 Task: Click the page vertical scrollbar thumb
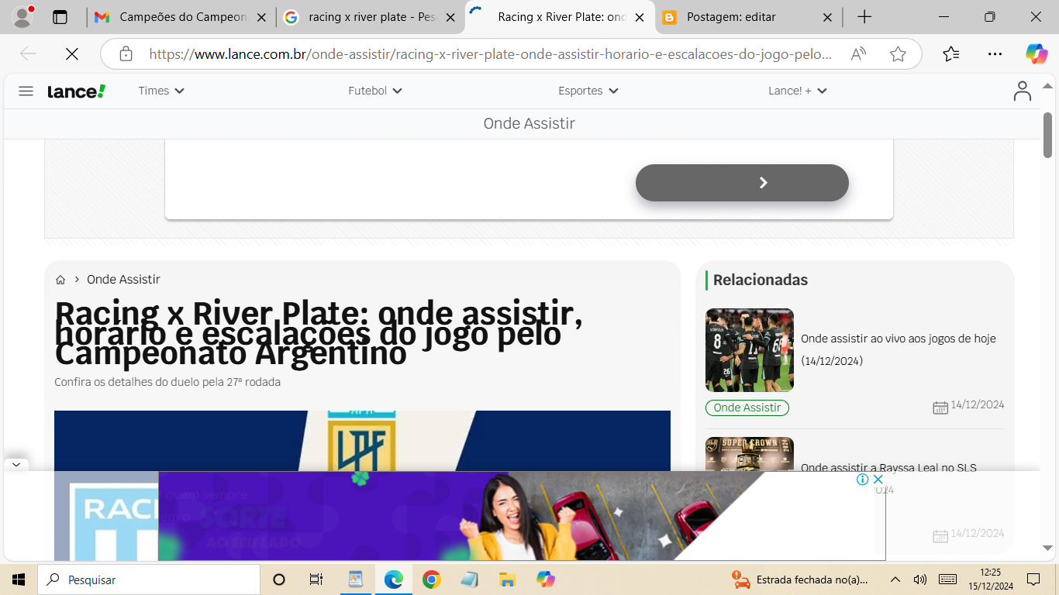point(1047,135)
